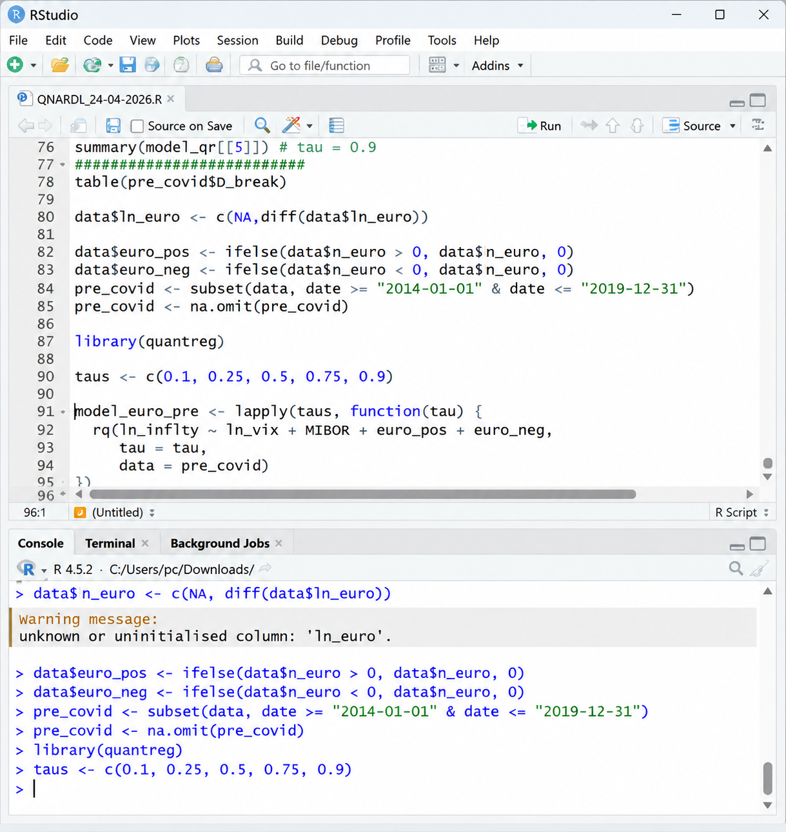Click the create project icon

click(x=92, y=65)
